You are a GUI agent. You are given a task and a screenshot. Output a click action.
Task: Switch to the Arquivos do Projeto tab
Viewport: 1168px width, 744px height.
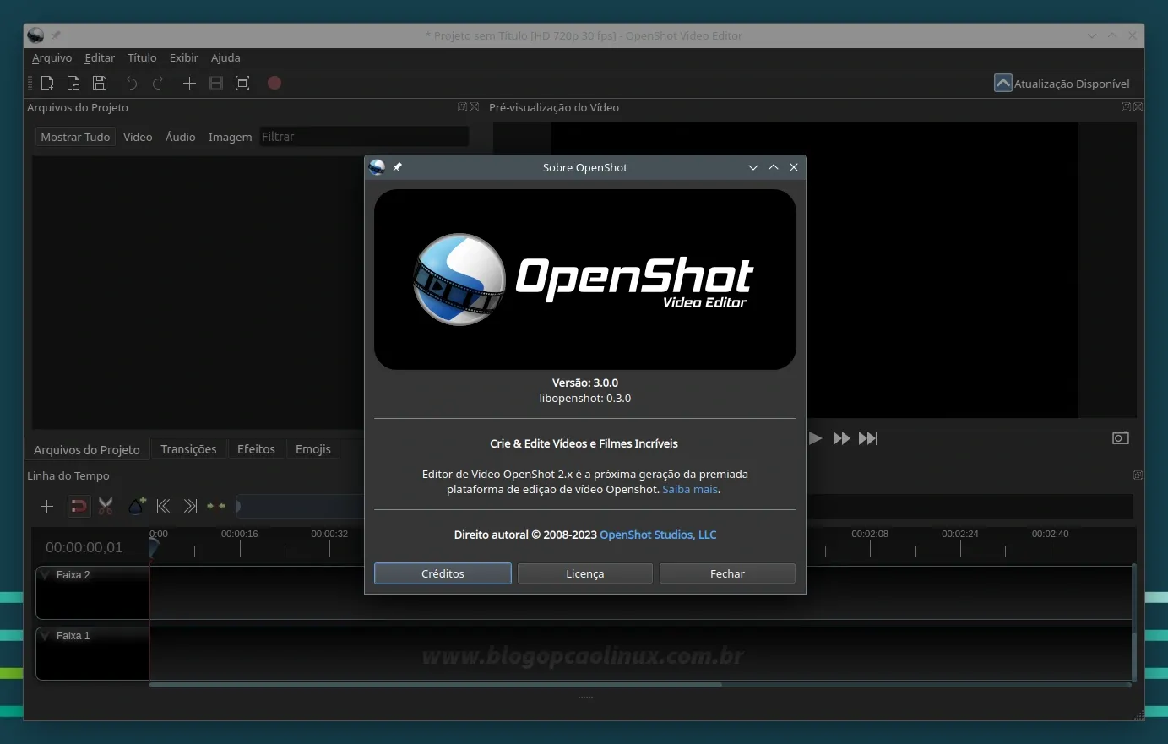pyautogui.click(x=87, y=449)
